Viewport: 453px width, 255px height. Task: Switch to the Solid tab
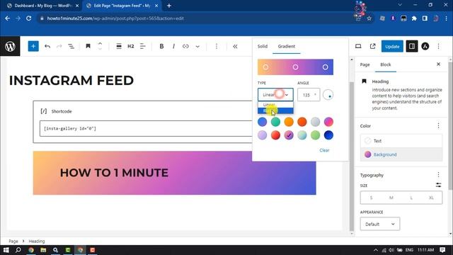263,46
